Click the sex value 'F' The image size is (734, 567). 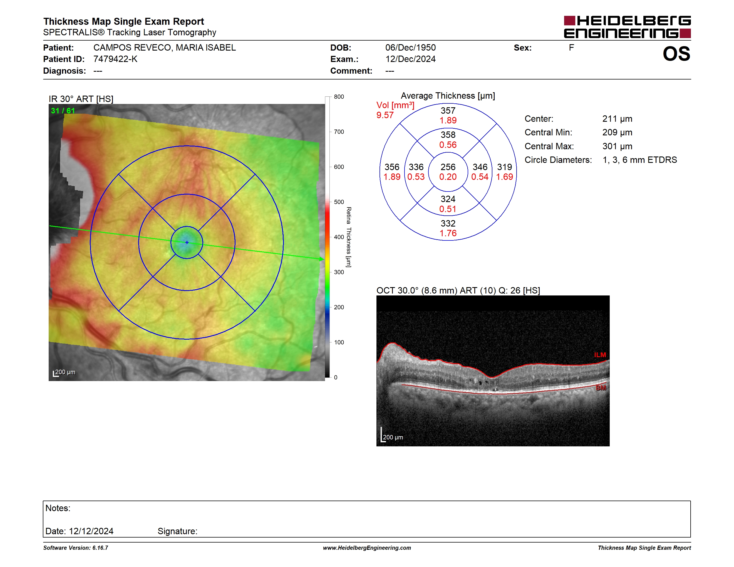point(571,48)
